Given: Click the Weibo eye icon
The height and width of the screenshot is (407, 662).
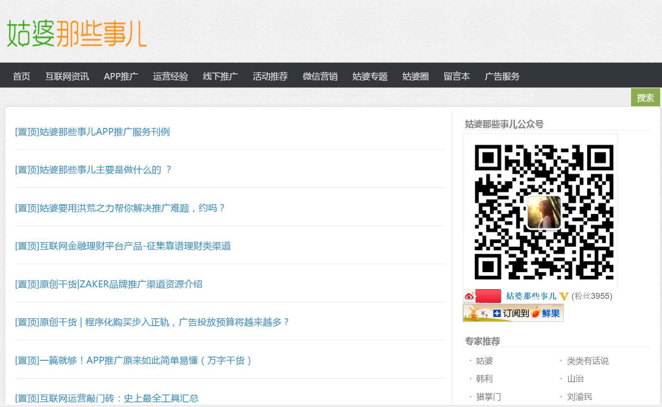Looking at the screenshot, I should (x=469, y=297).
